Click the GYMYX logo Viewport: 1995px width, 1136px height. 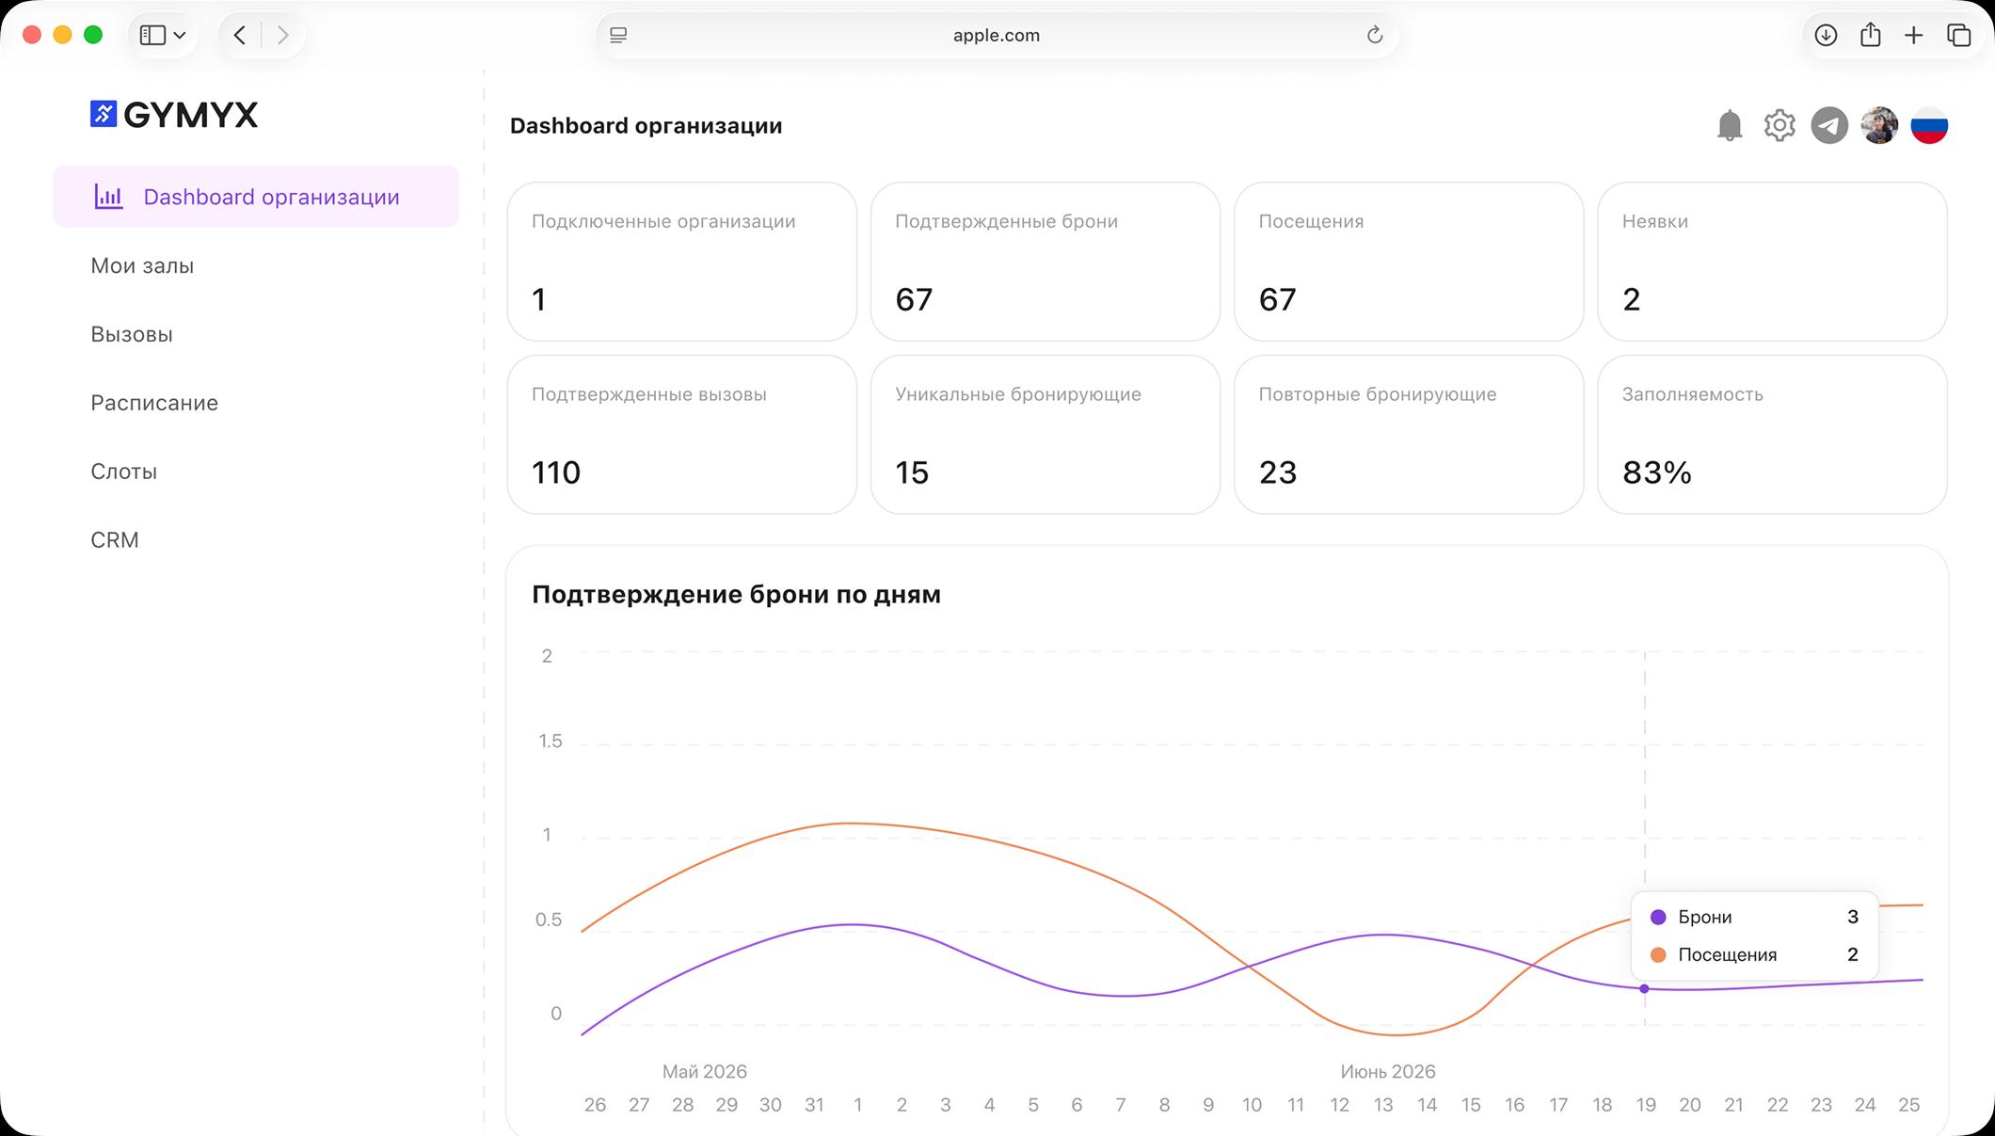174,115
